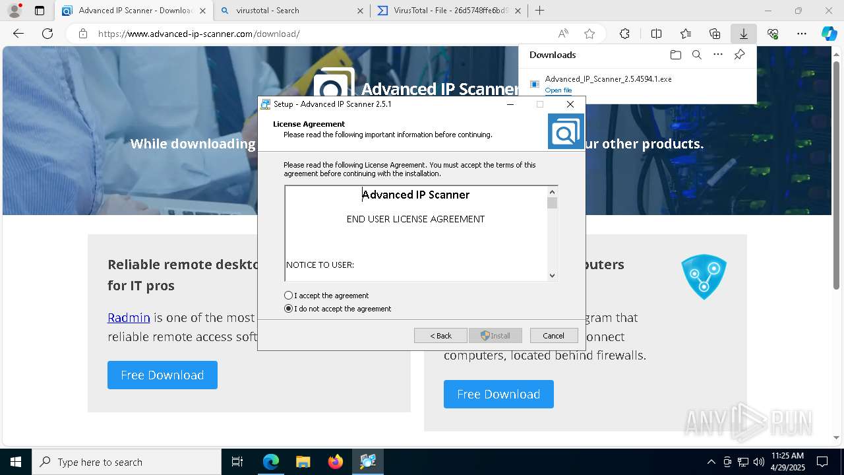This screenshot has height=475, width=844.
Task: Open Browser essentials icon
Action: (x=773, y=34)
